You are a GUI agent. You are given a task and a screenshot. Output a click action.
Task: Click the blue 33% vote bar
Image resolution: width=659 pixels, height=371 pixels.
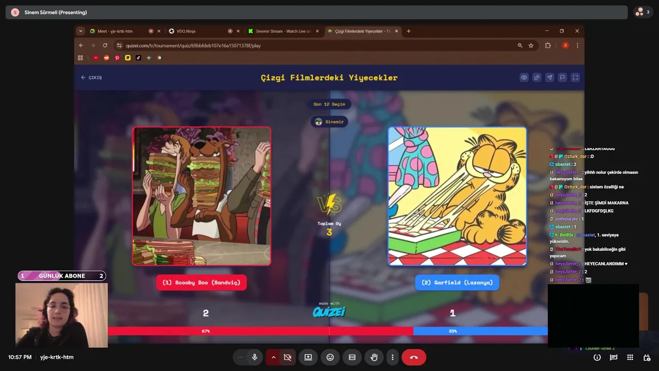click(480, 331)
